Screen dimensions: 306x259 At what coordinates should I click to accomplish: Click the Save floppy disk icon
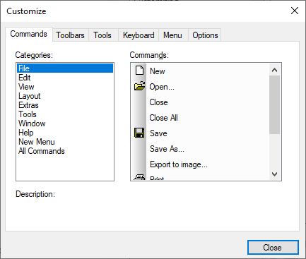(139, 133)
